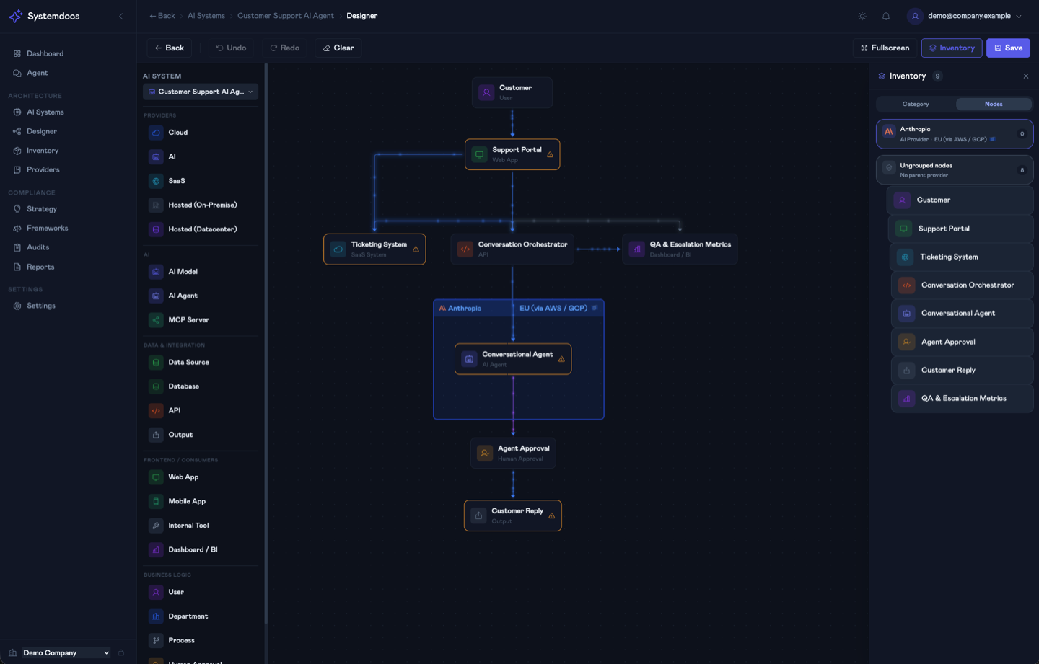Select the Internal Tool palette icon

tap(156, 526)
